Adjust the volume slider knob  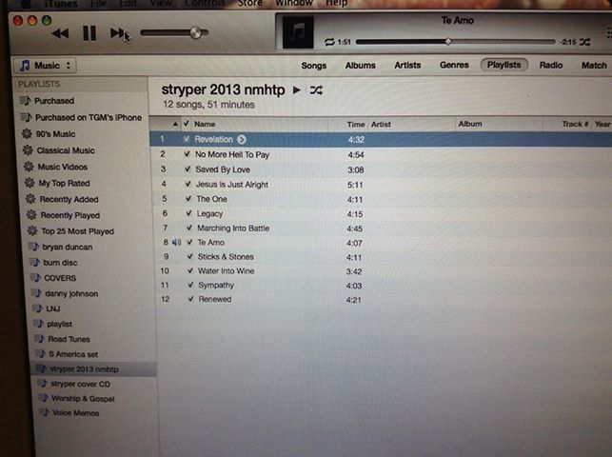click(196, 33)
